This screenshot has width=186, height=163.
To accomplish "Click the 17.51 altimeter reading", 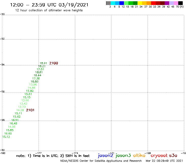I will pos(40,69).
